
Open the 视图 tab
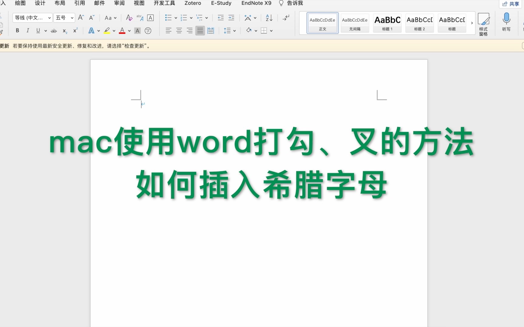(x=139, y=3)
